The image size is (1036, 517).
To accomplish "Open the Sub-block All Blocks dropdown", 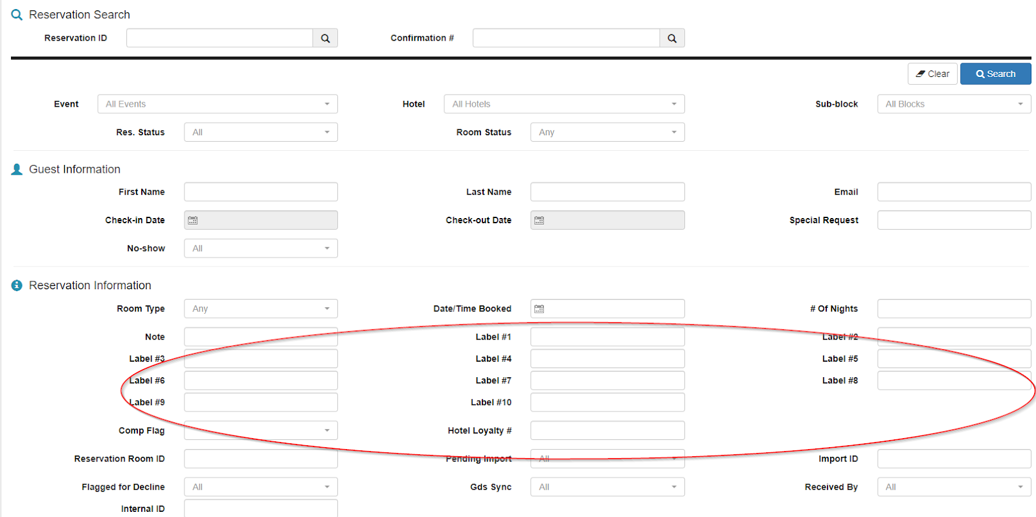I will (954, 104).
